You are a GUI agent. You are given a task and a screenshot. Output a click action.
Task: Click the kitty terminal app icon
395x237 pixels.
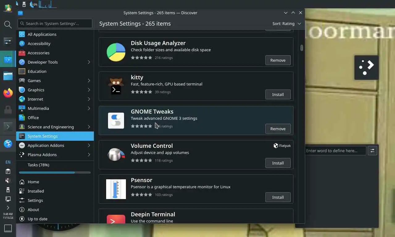116,86
